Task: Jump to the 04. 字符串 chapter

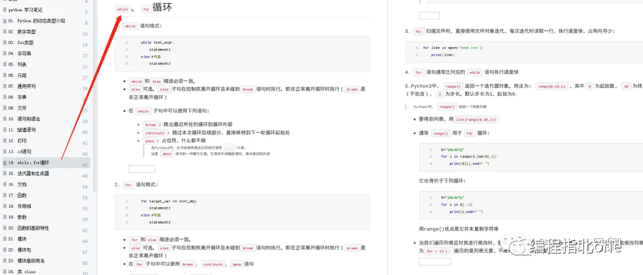Action: pyautogui.click(x=20, y=54)
